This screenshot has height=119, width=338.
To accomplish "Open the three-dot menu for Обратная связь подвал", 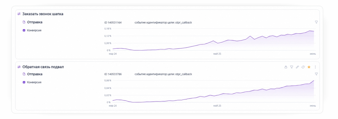I will tap(315, 67).
